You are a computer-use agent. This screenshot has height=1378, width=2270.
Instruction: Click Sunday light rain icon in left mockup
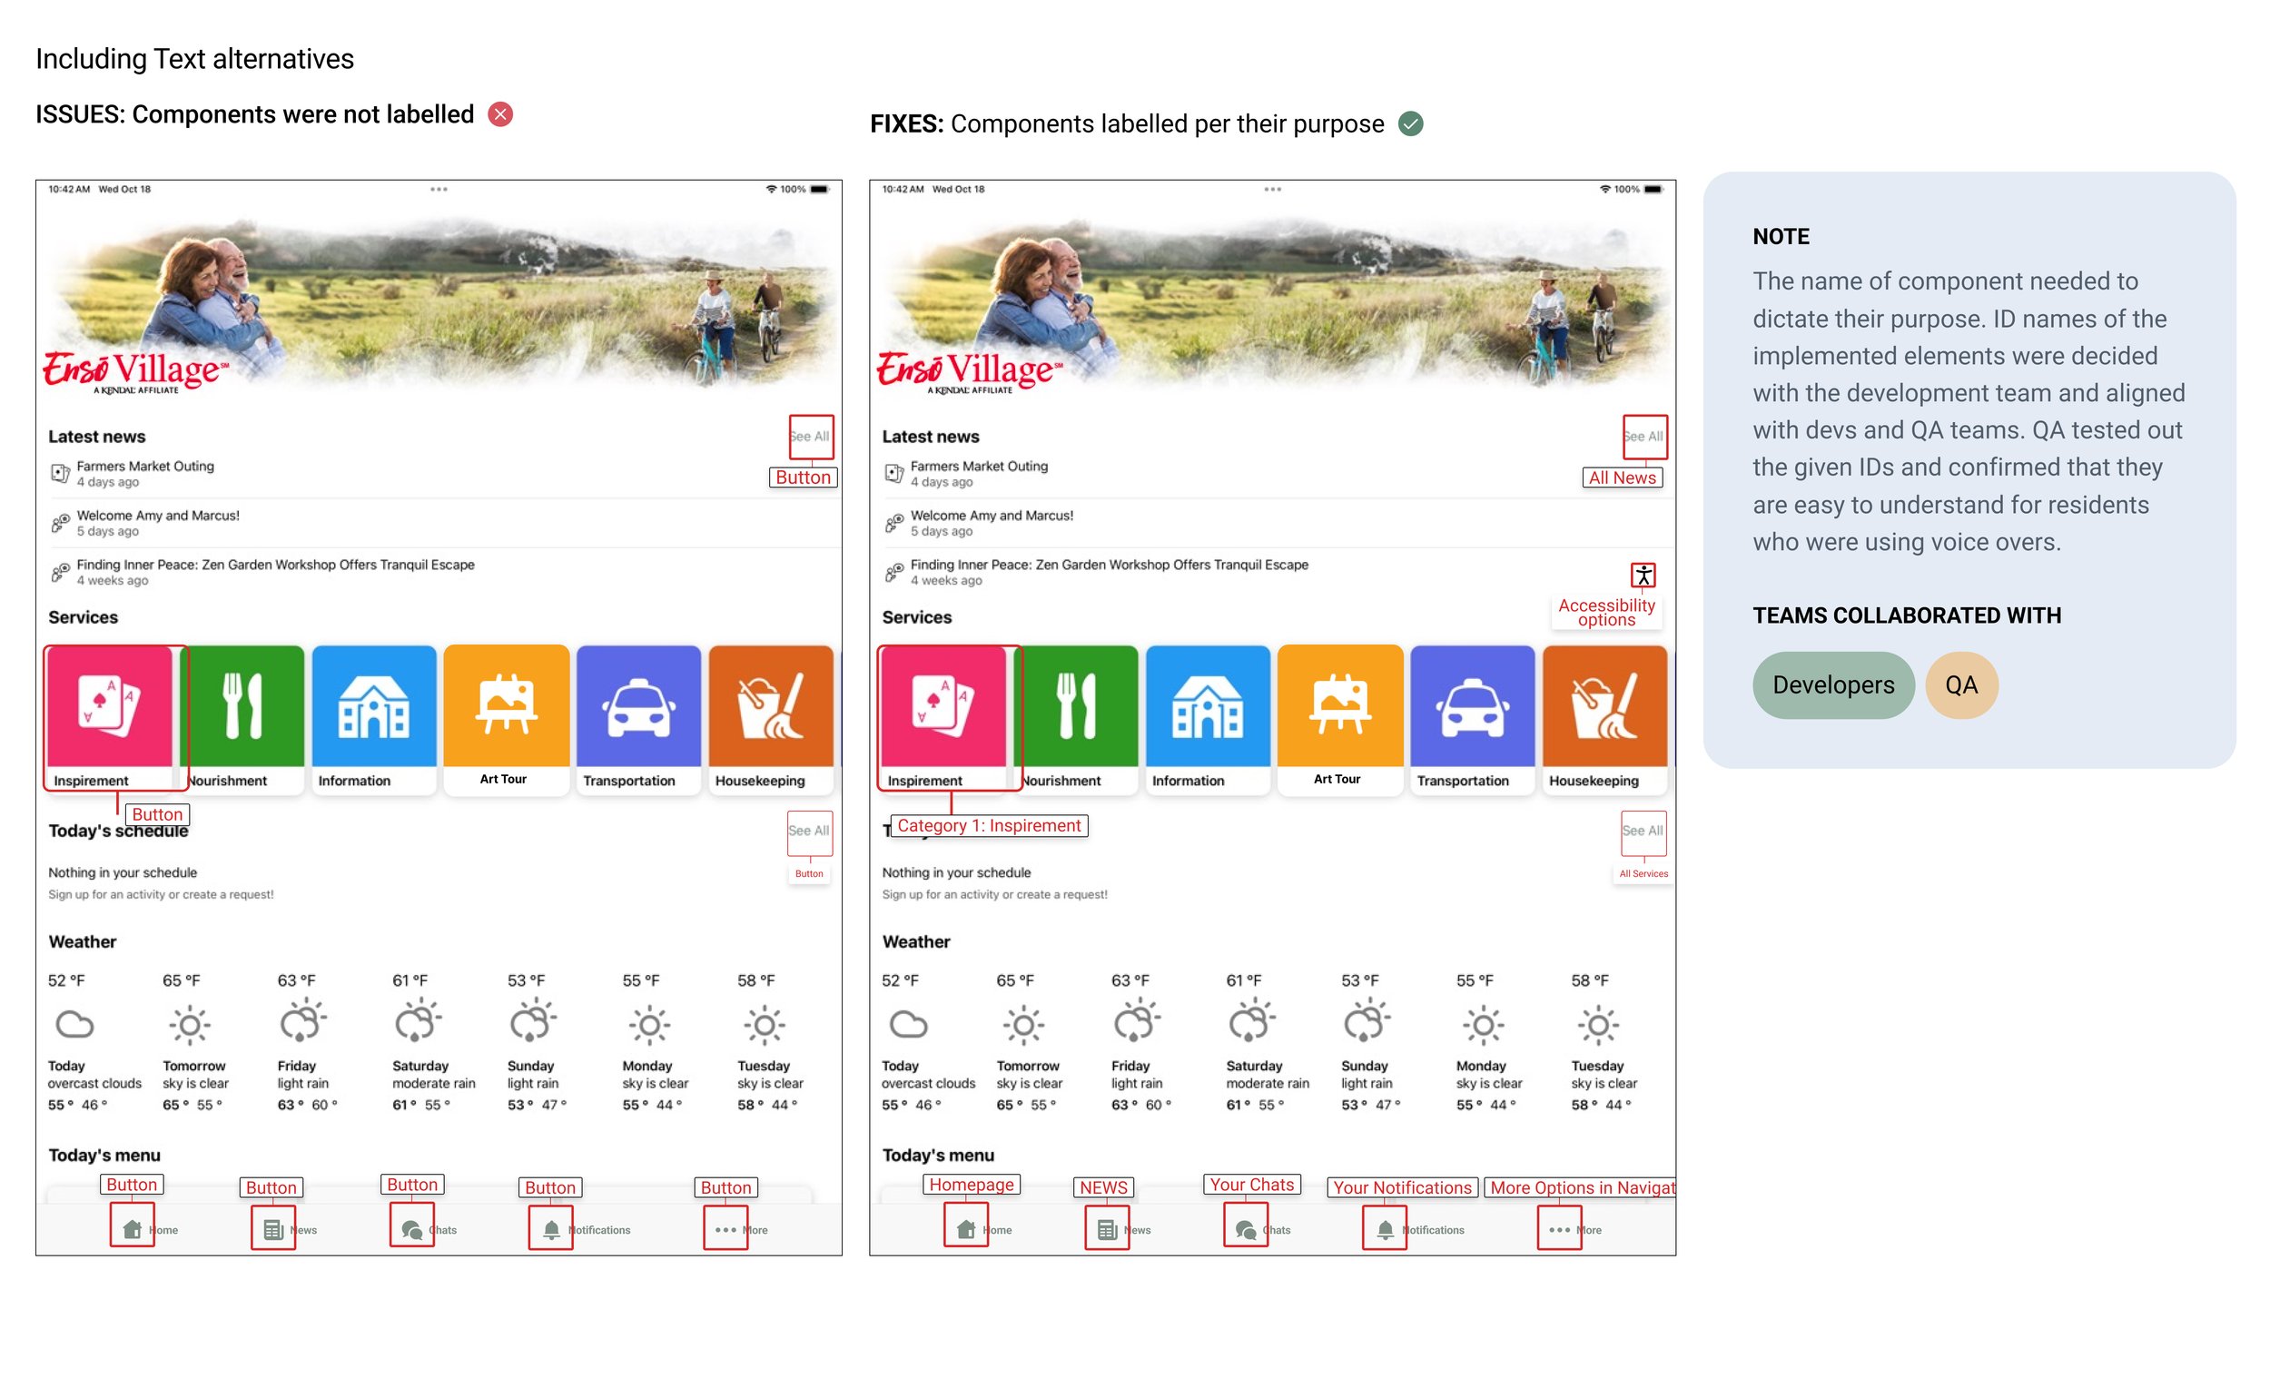tap(533, 1022)
